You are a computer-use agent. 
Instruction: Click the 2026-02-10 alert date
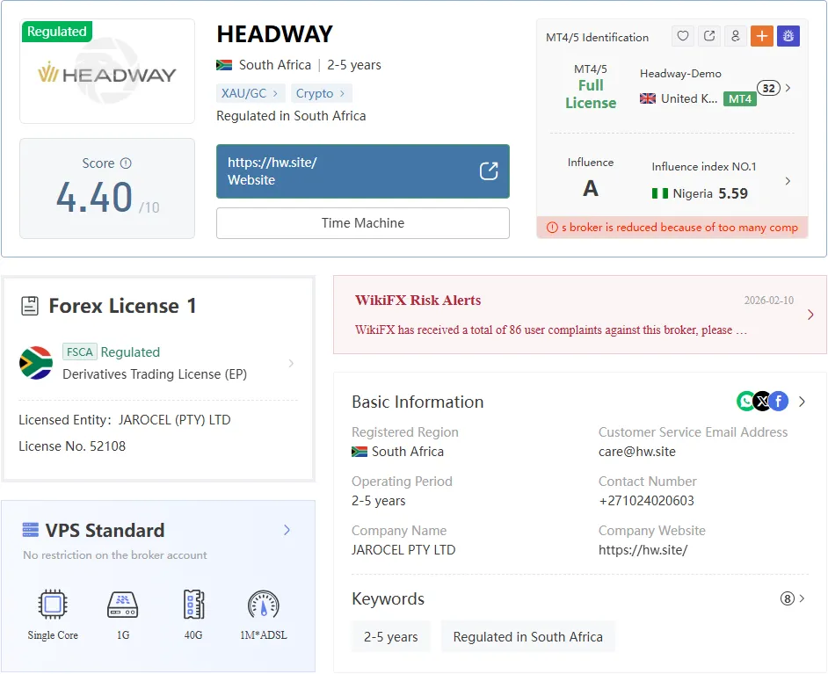(768, 301)
